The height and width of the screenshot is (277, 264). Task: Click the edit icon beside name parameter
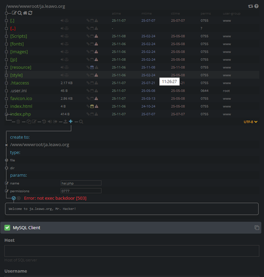[7, 183]
